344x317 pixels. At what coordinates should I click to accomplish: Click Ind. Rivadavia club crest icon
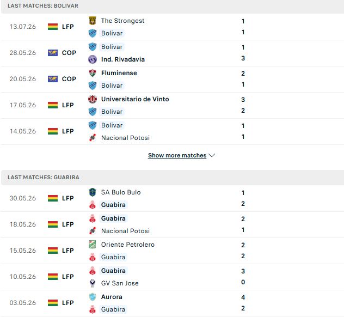[x=93, y=59]
